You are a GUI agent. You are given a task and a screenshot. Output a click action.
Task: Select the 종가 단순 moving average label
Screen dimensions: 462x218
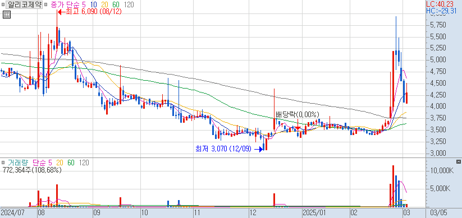(65, 4)
